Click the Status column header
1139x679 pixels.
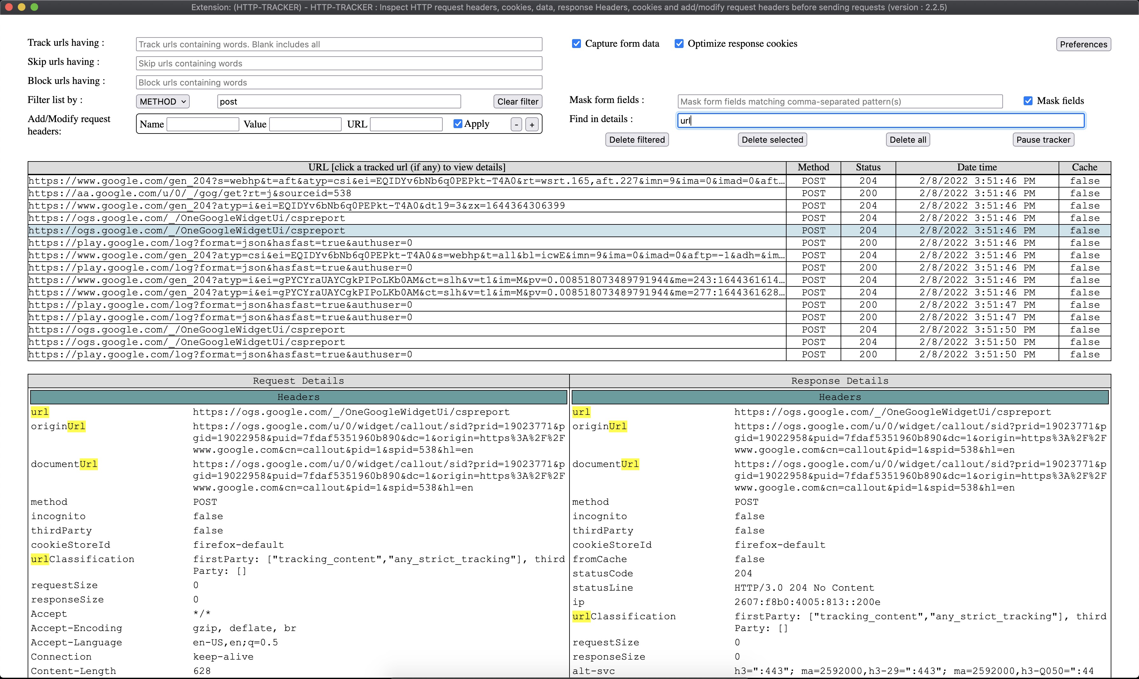868,168
